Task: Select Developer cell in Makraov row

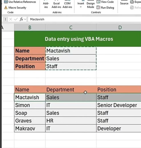Action: [119, 128]
